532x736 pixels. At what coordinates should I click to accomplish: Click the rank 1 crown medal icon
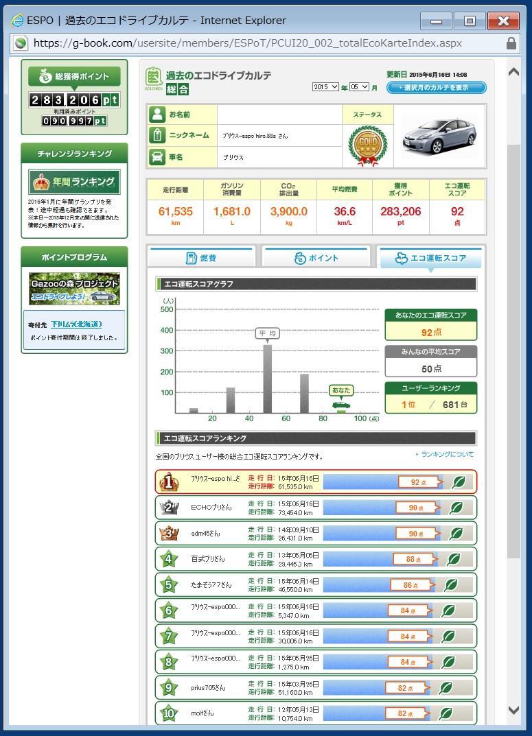point(169,482)
